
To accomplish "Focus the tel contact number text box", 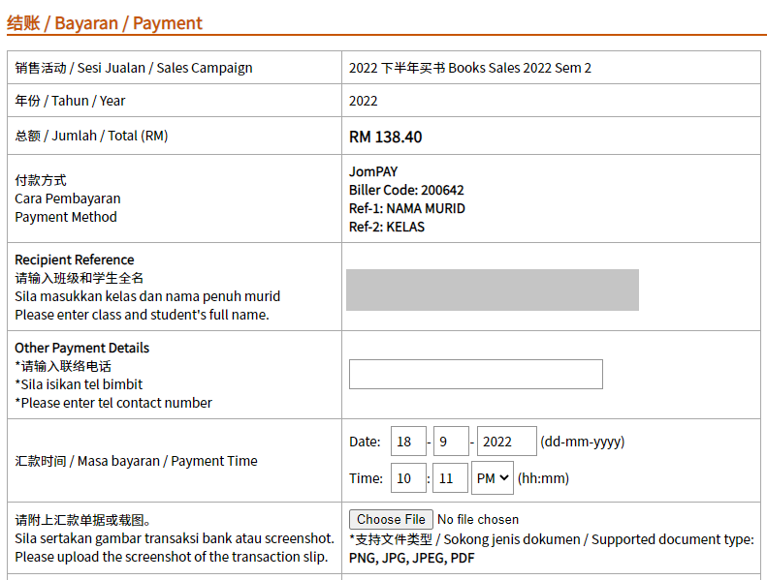I will pyautogui.click(x=475, y=375).
